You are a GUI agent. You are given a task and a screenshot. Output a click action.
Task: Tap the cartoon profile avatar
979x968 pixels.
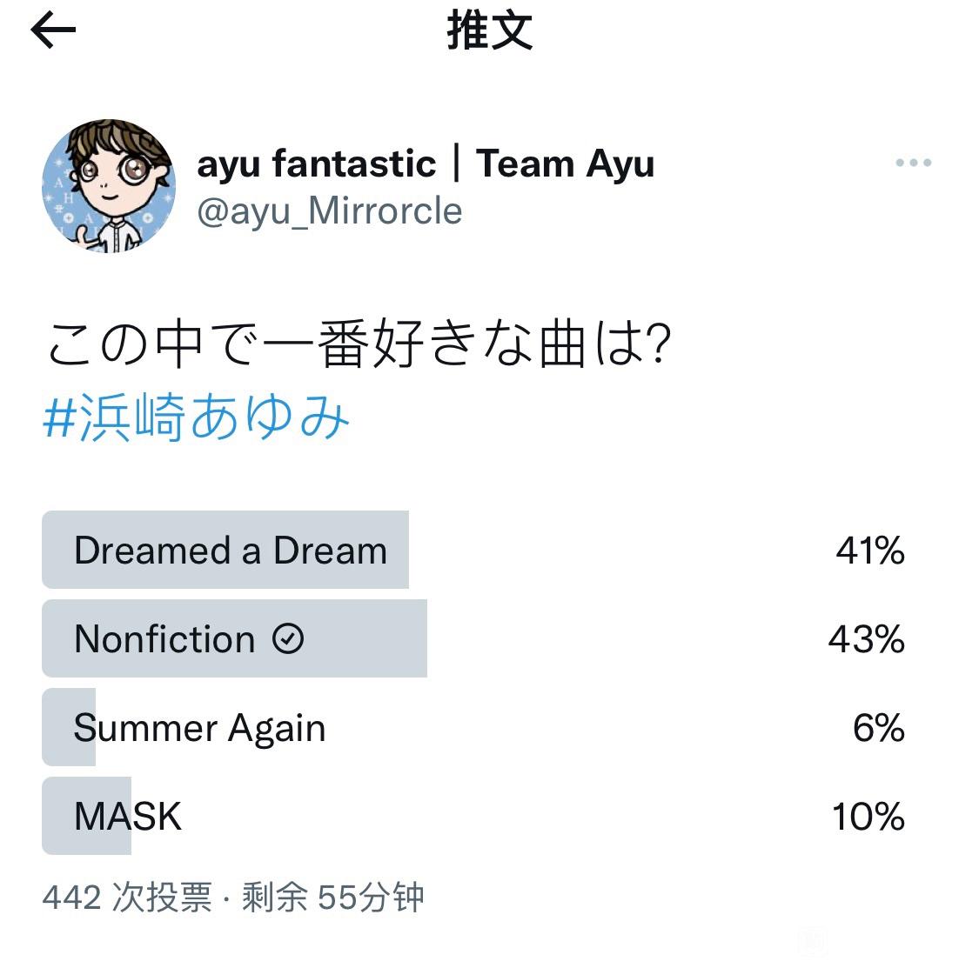click(109, 186)
